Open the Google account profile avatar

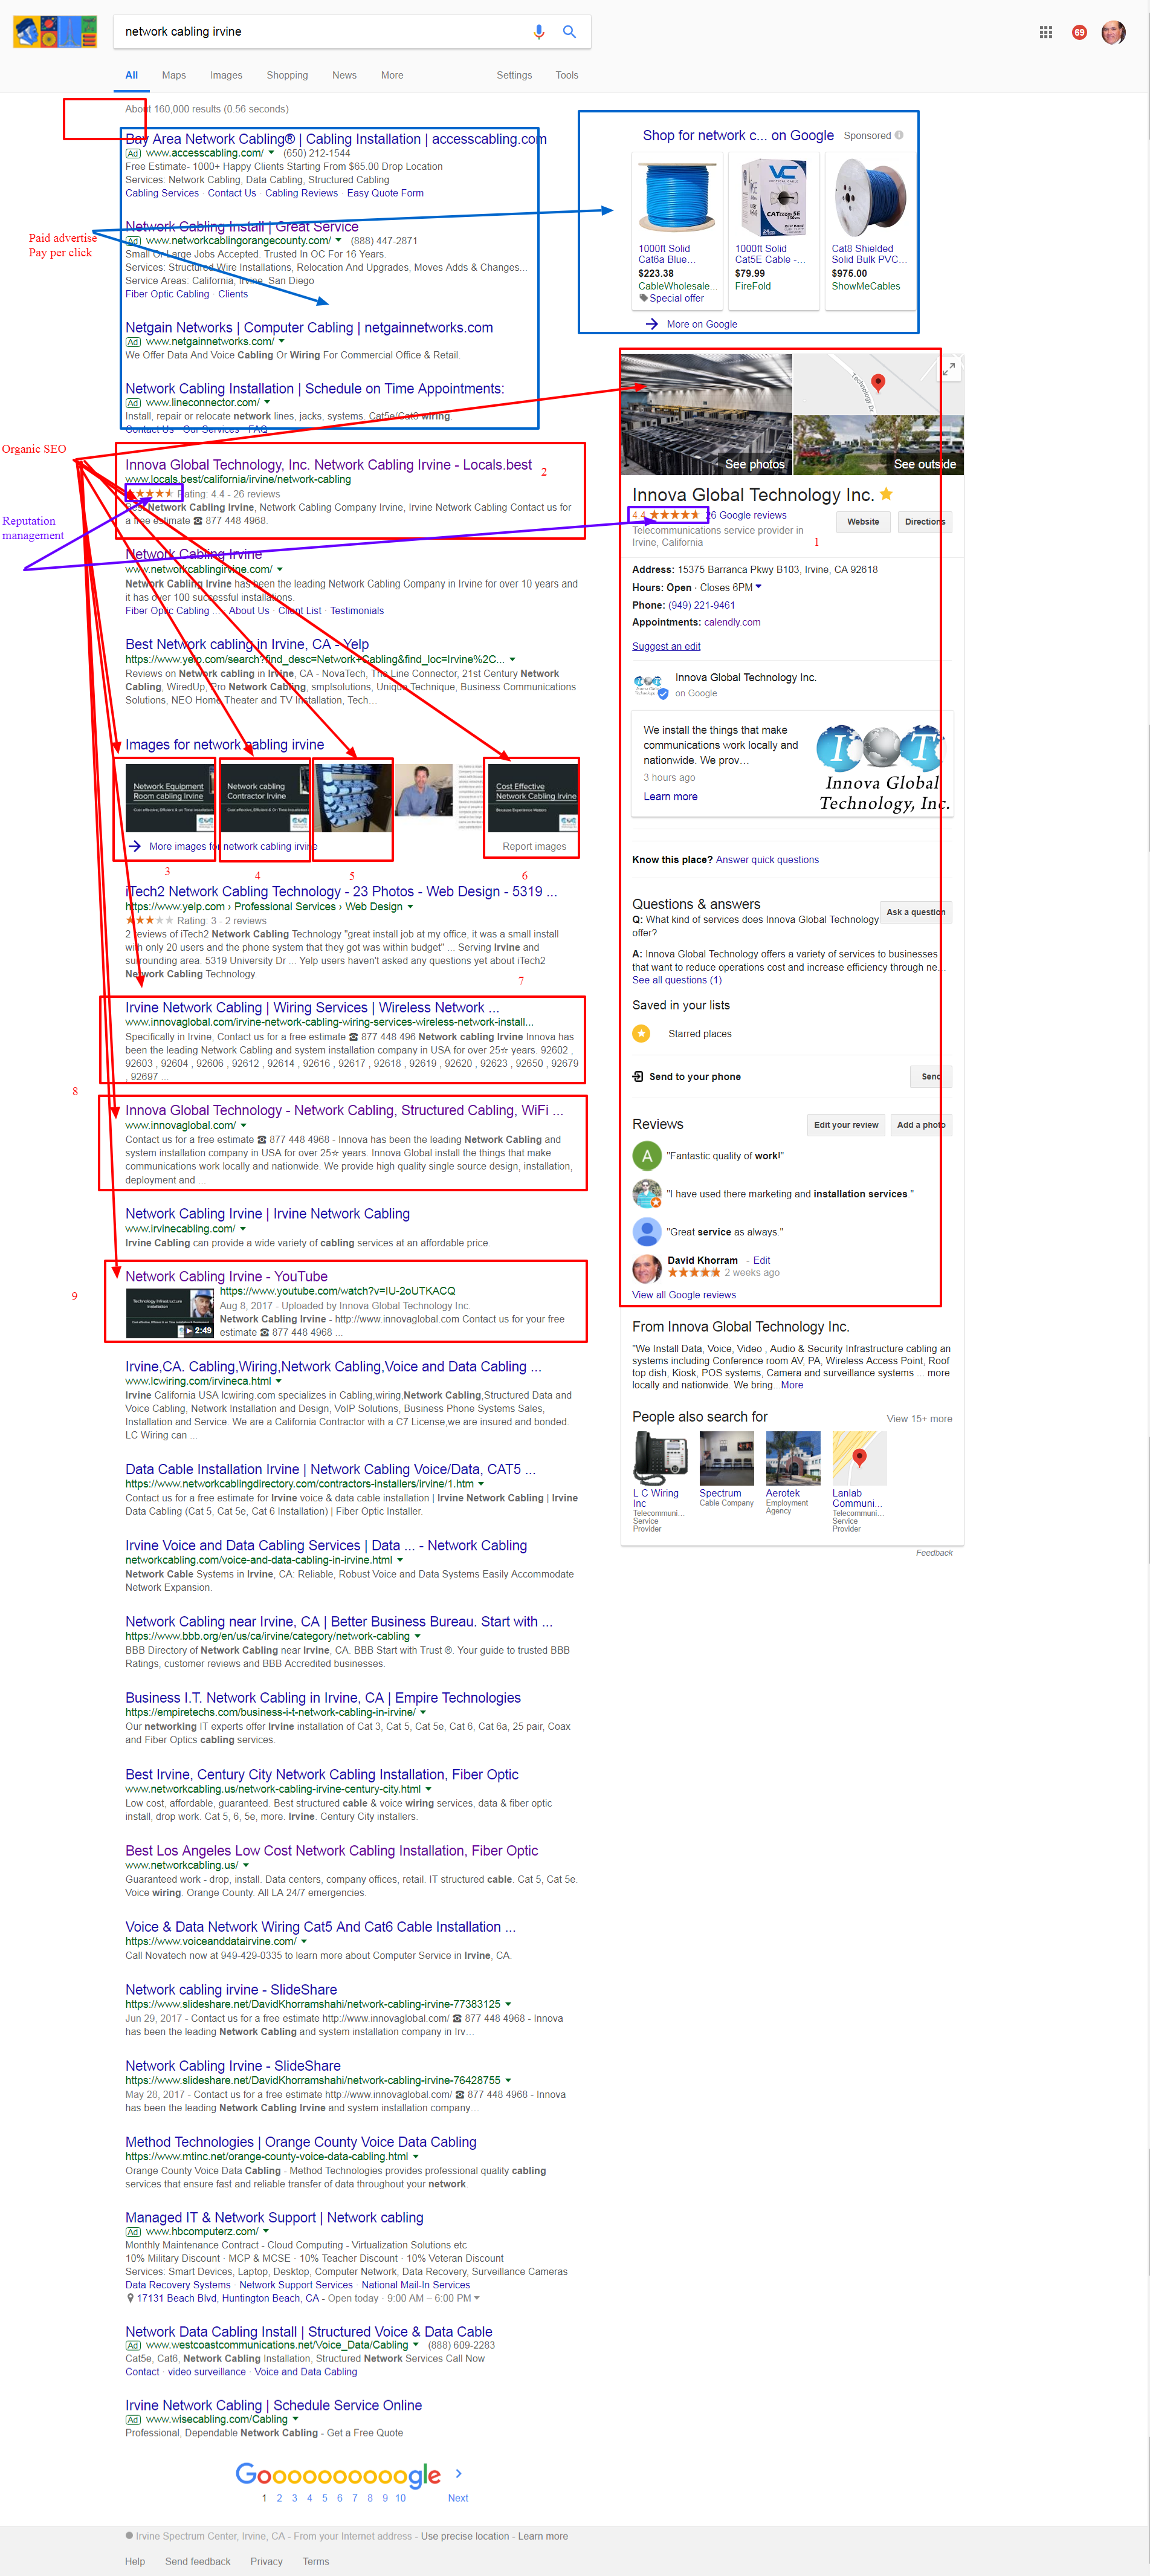click(1113, 32)
